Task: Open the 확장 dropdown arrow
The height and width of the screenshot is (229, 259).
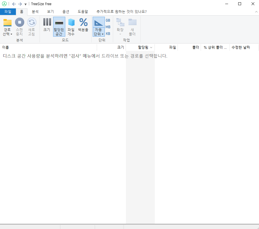Action: (120, 34)
